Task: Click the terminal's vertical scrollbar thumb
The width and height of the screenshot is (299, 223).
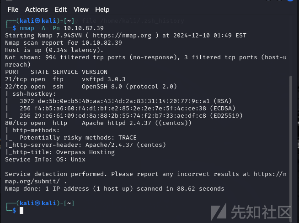Action: click(291, 145)
